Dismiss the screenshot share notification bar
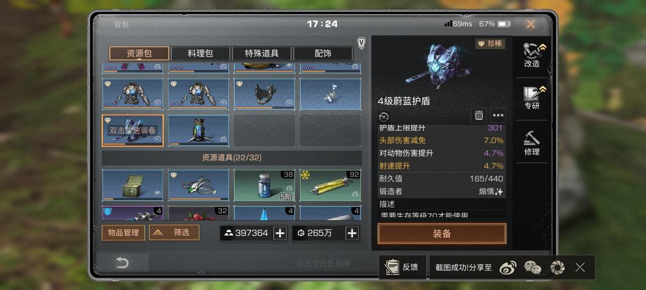 580,268
